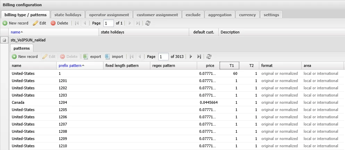Add New record in patterns toolbar
The height and width of the screenshot is (150, 345).
(25, 57)
